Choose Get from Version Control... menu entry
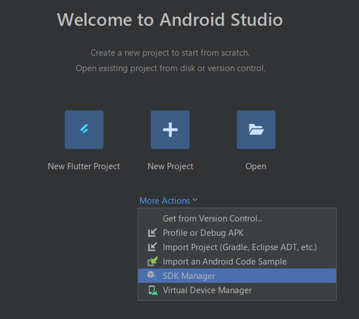This screenshot has width=359, height=319. point(237,219)
